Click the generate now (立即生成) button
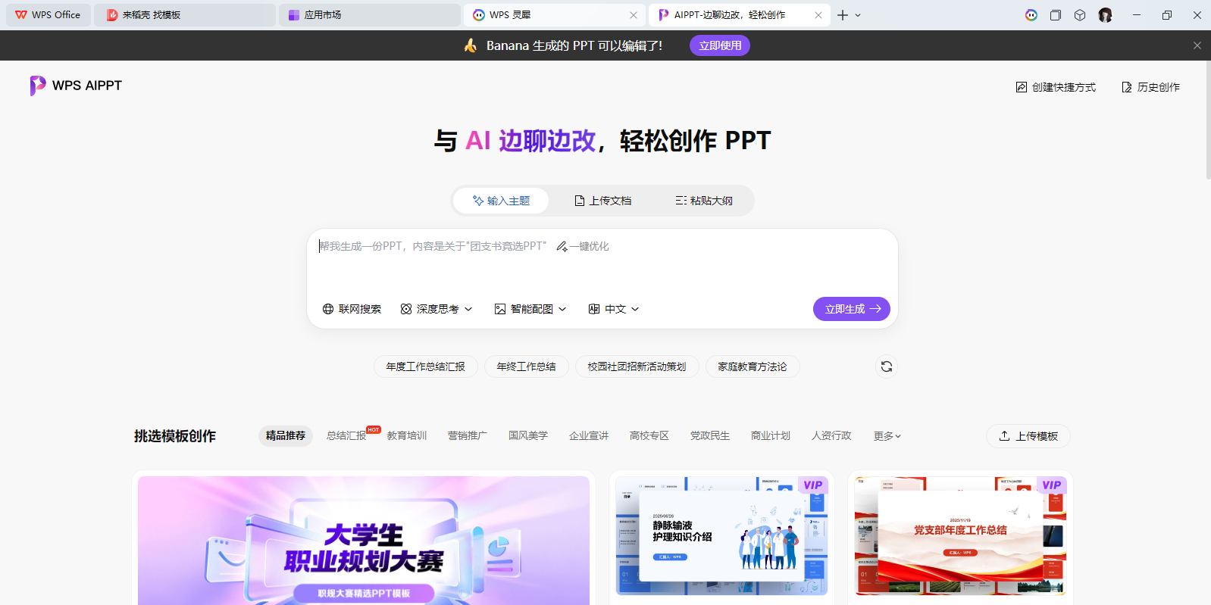 (851, 309)
